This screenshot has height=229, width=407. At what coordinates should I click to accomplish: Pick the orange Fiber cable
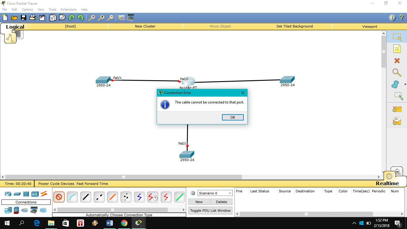[112, 197]
